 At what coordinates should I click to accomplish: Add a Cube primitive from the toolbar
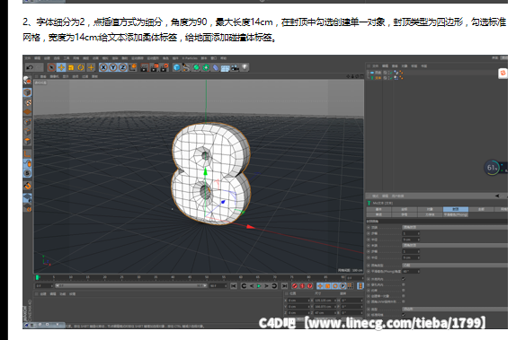coord(177,67)
